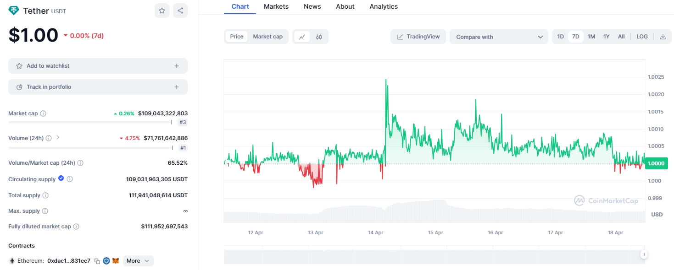Image resolution: width=674 pixels, height=270 pixels.
Task: Set chart range to 1Y
Action: [x=607, y=37]
